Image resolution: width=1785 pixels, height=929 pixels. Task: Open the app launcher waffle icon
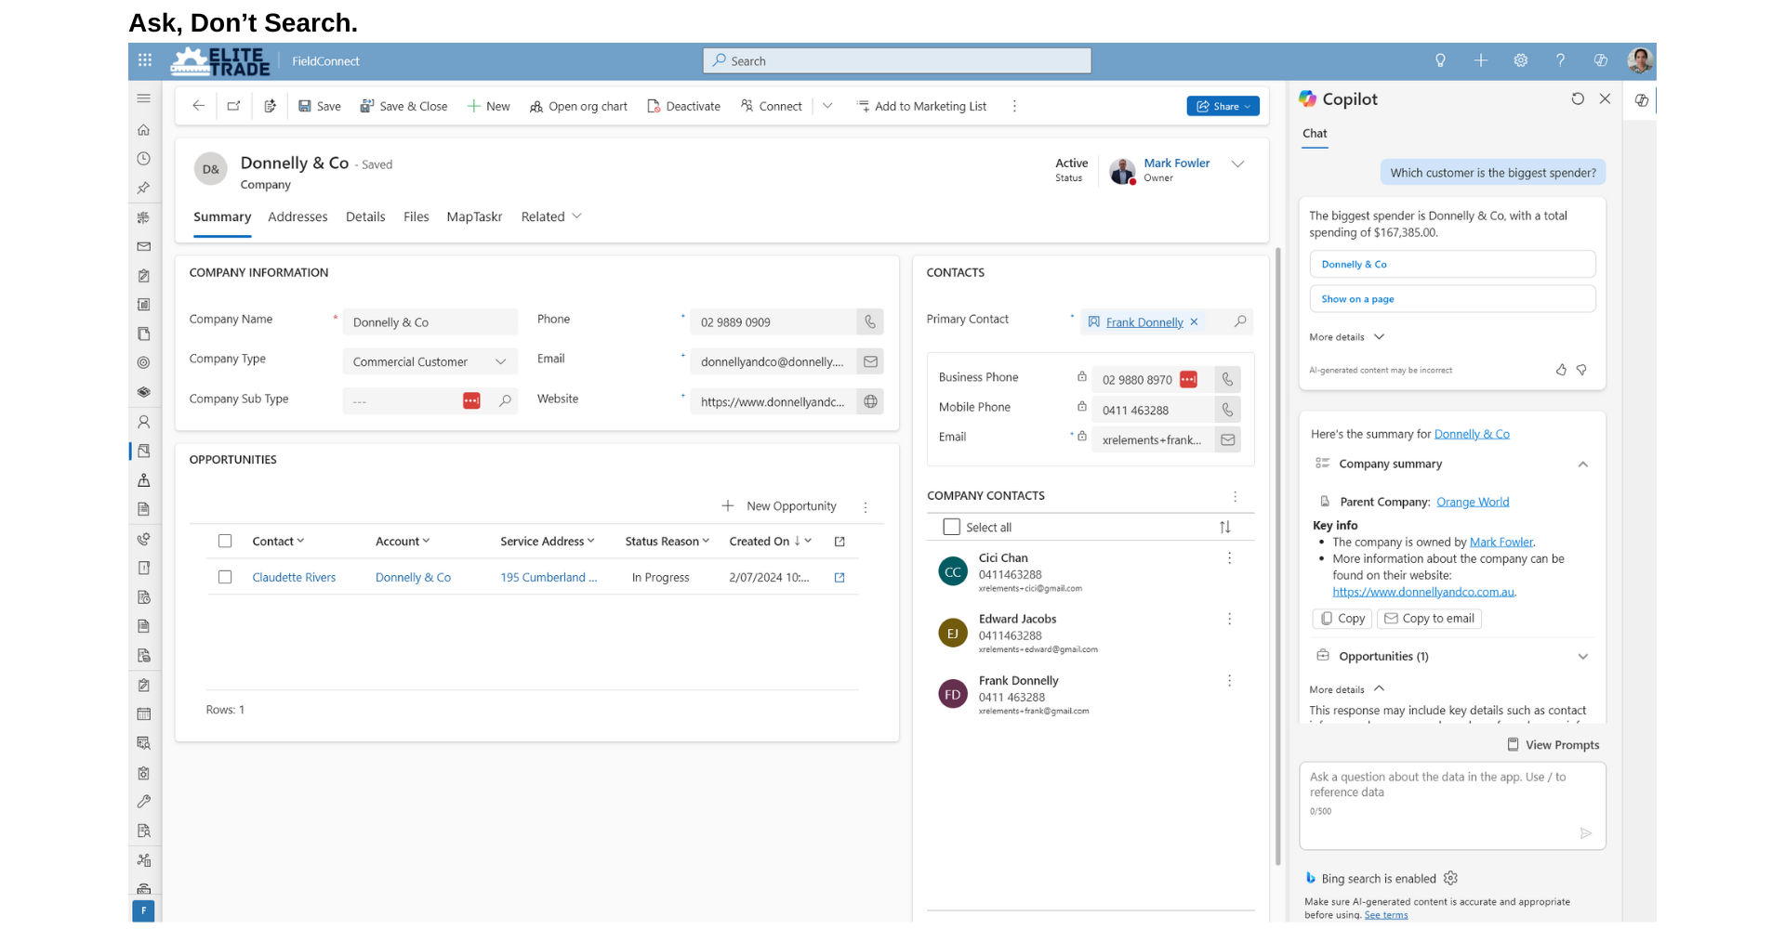coord(145,60)
